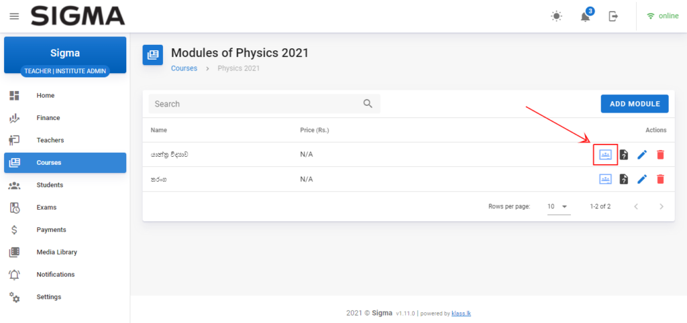Image resolution: width=687 pixels, height=323 pixels.
Task: Expand rows per page dropdown
Action: (x=558, y=206)
